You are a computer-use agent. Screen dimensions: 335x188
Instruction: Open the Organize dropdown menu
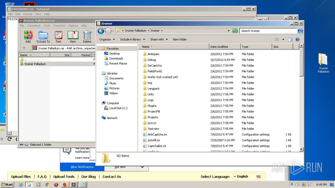point(107,39)
